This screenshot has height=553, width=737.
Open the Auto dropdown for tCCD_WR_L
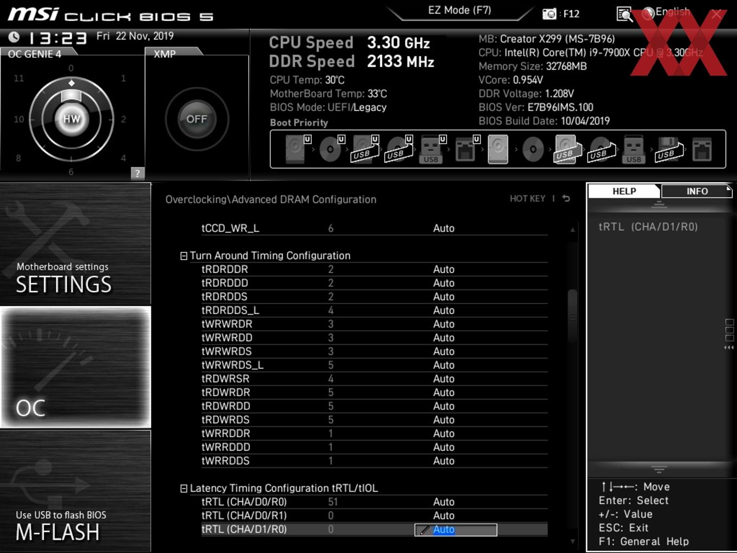(x=444, y=228)
